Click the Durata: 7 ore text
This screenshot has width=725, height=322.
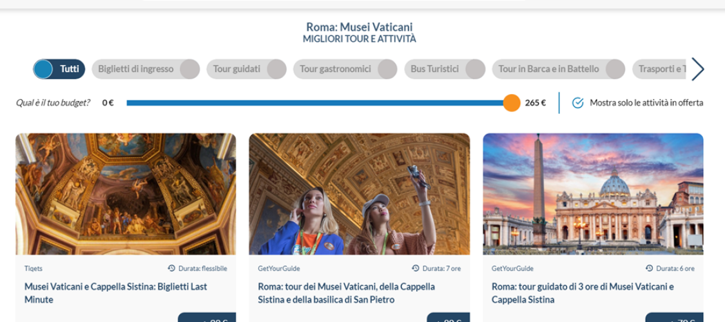[x=441, y=269]
